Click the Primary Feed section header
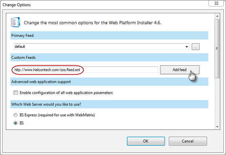This screenshot has height=155, width=226. [x=109, y=35]
